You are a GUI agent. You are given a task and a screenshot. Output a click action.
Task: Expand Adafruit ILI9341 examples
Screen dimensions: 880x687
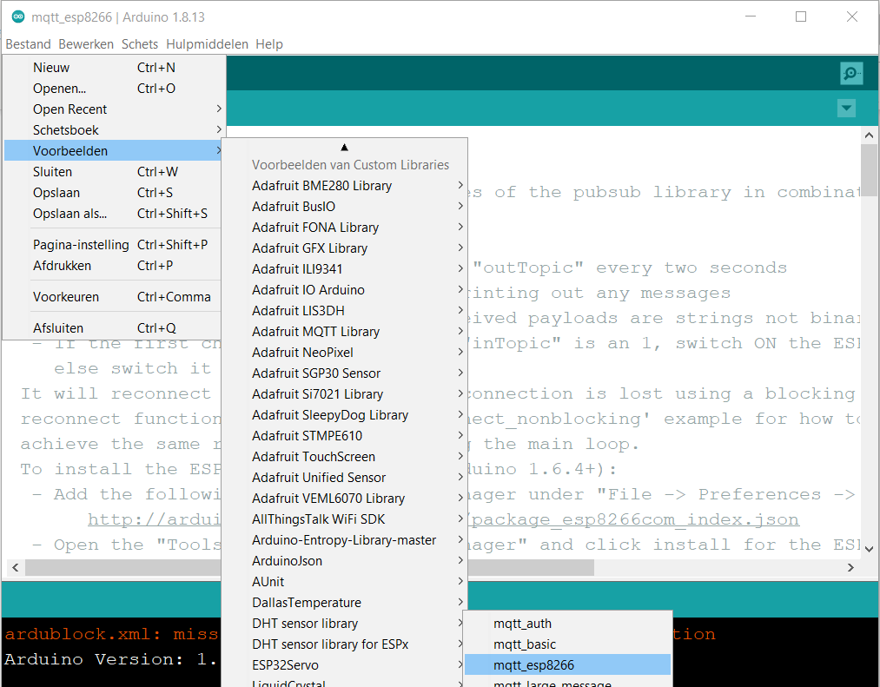point(345,268)
